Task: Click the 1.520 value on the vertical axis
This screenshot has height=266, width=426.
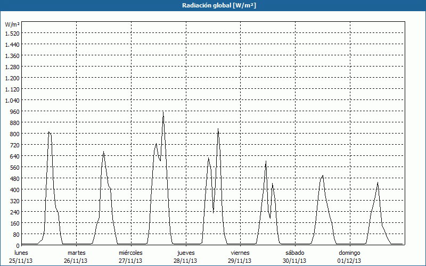Action: (x=12, y=33)
